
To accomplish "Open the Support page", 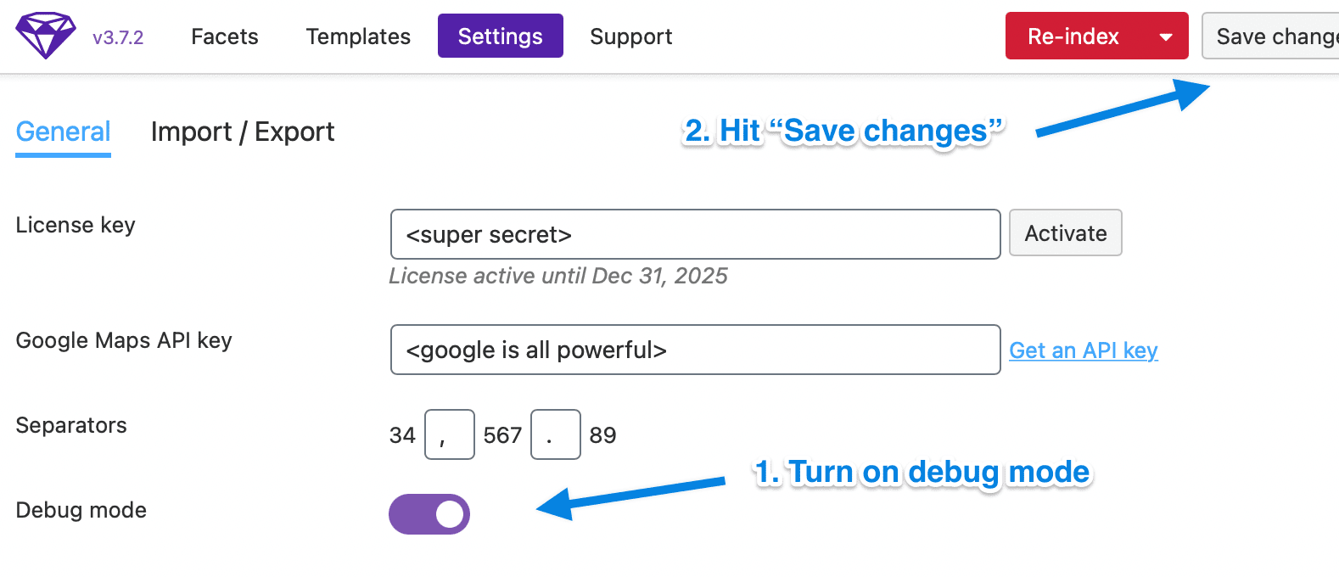I will (x=631, y=36).
